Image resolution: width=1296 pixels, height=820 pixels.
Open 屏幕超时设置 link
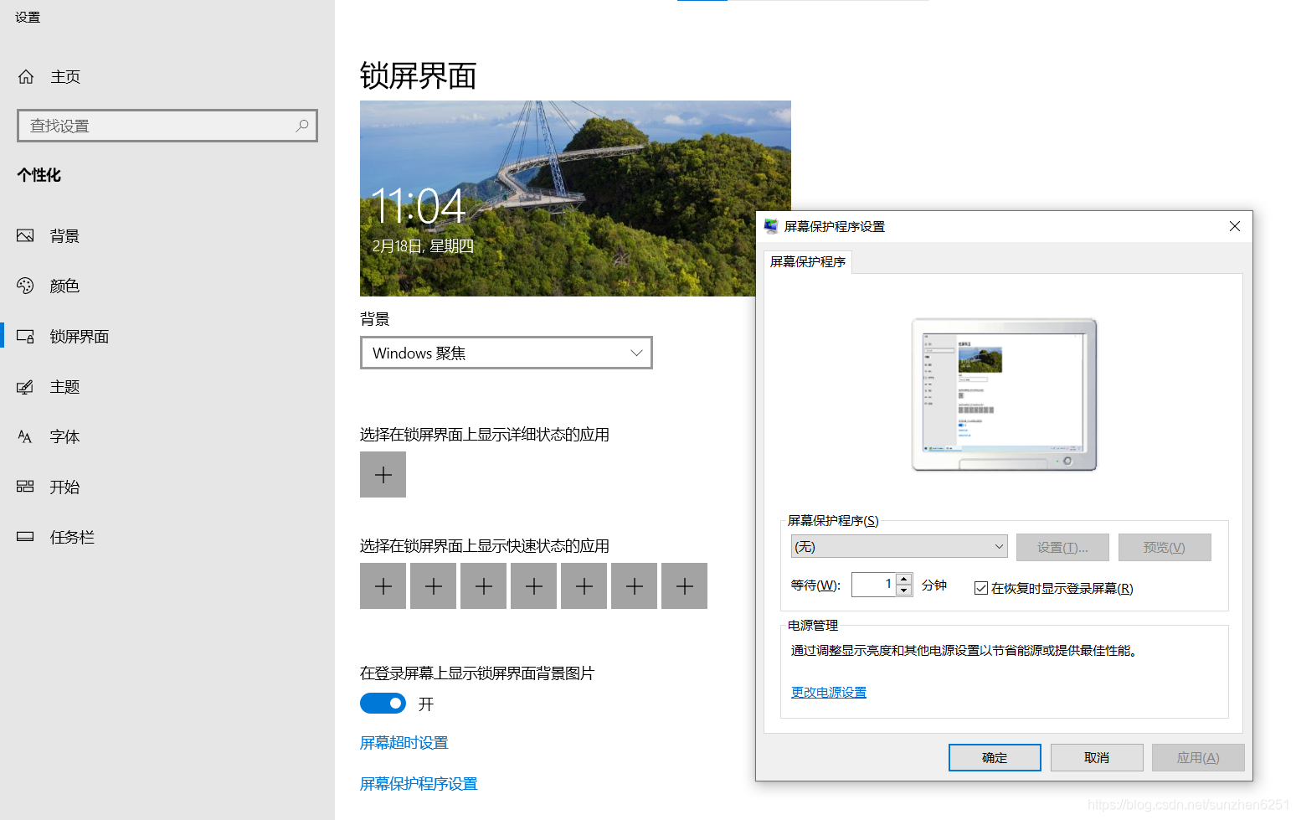click(x=404, y=743)
